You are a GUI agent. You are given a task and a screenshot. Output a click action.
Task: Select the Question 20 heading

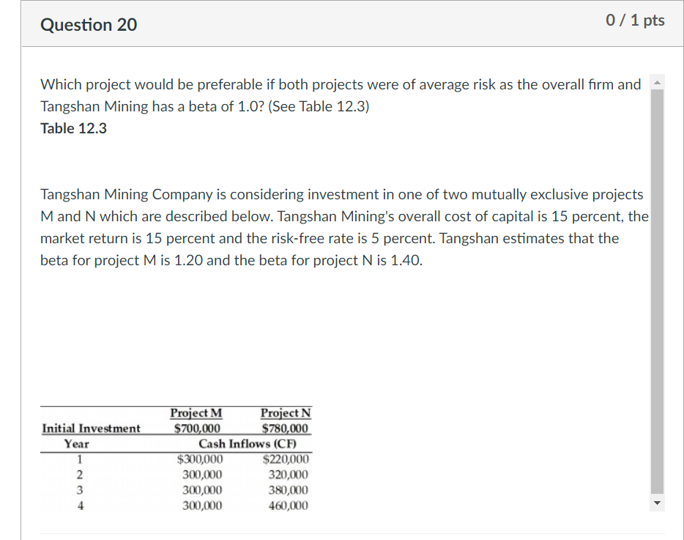tap(88, 24)
